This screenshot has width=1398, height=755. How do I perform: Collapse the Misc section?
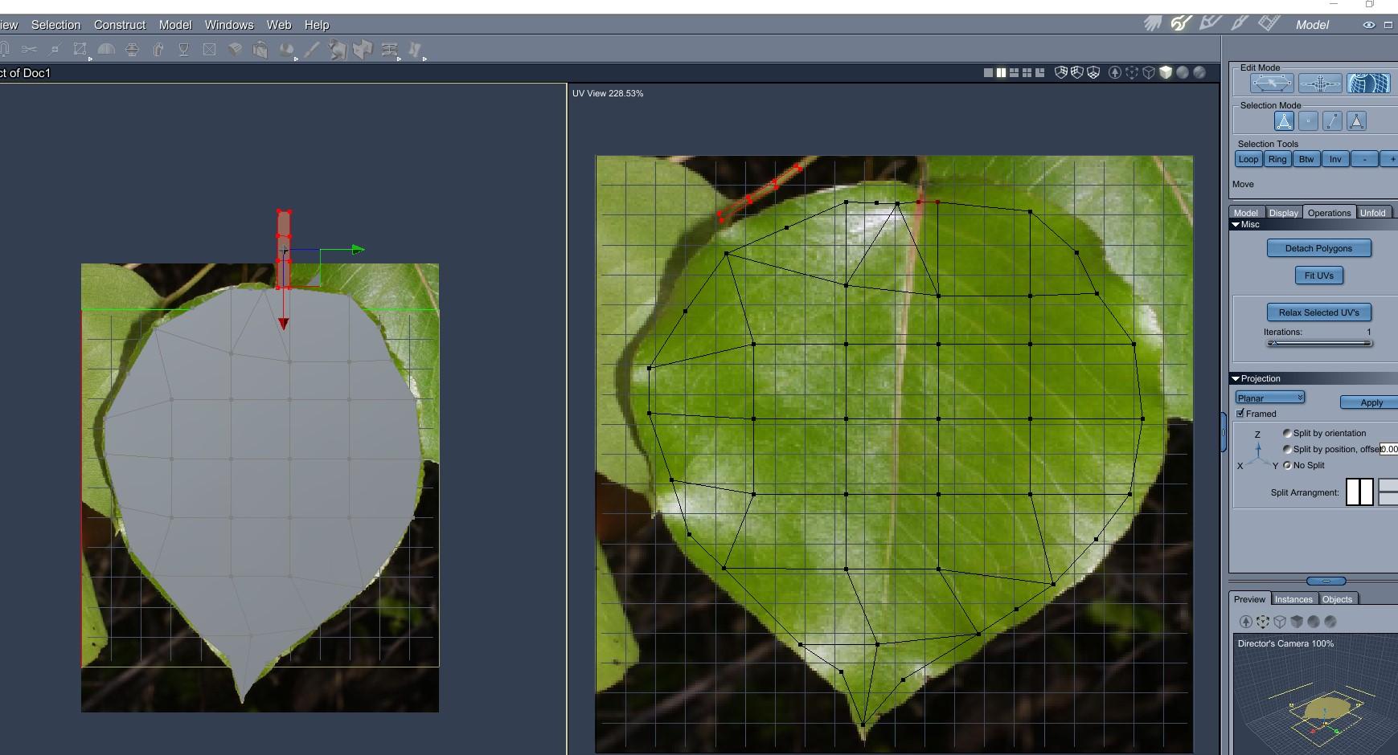click(1236, 225)
